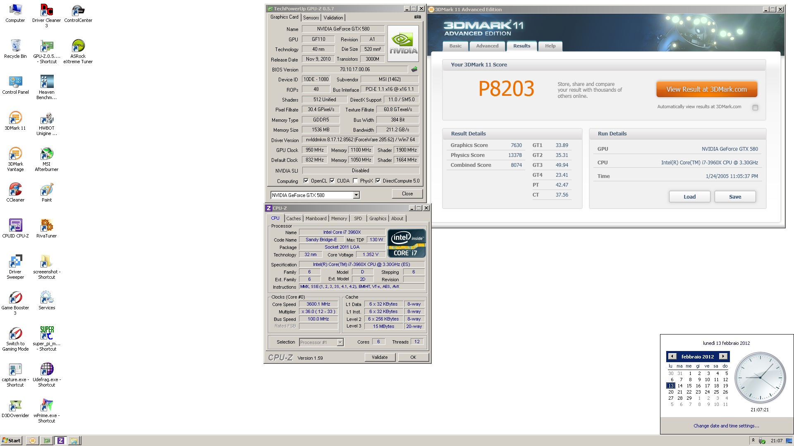Click Close button in GPU-Z
Screen dimensions: 794x446
(407, 194)
